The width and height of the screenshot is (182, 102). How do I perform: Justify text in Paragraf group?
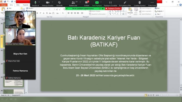point(78,13)
